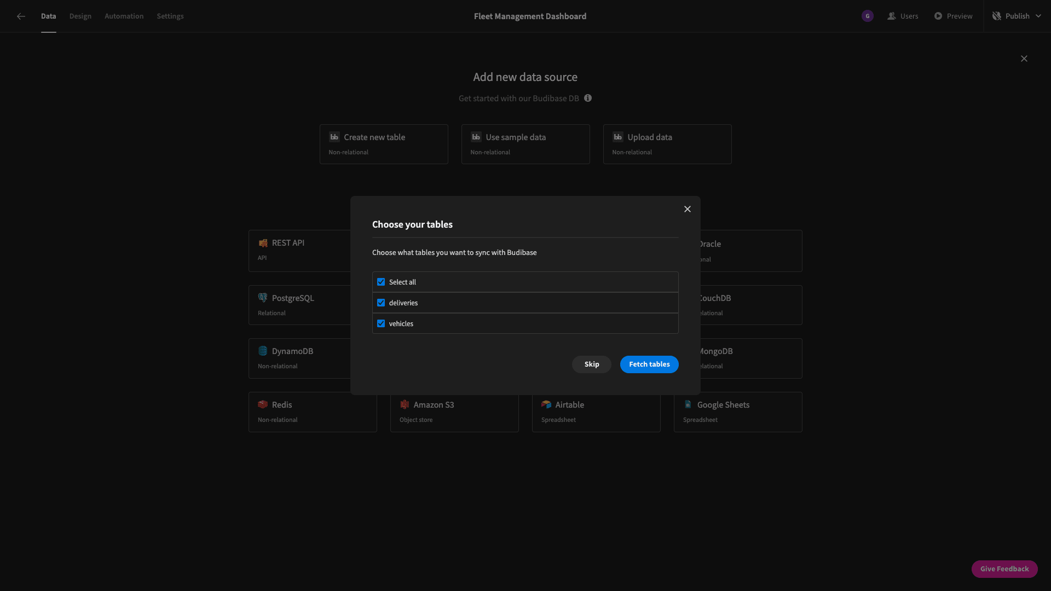Click the Users label in header
This screenshot has width=1051, height=591.
pyautogui.click(x=909, y=16)
